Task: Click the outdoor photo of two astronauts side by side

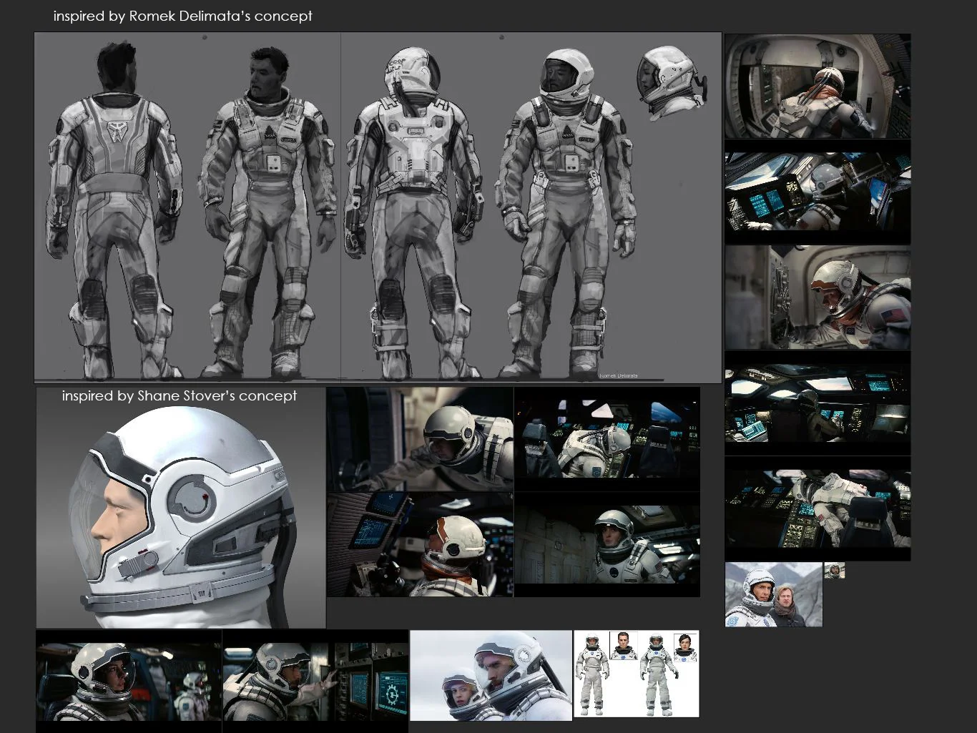Action: click(x=491, y=675)
